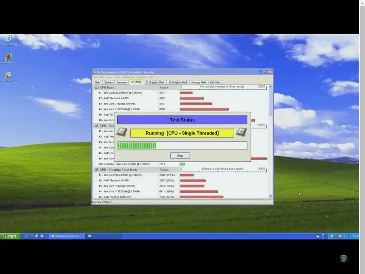Click 'Composite average of other results' chart axis
The width and height of the screenshot is (365, 274).
[223, 87]
